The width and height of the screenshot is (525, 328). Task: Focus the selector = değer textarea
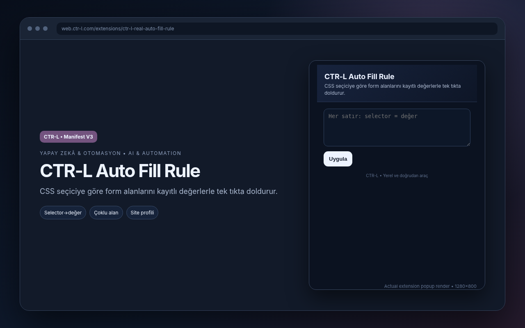(397, 128)
